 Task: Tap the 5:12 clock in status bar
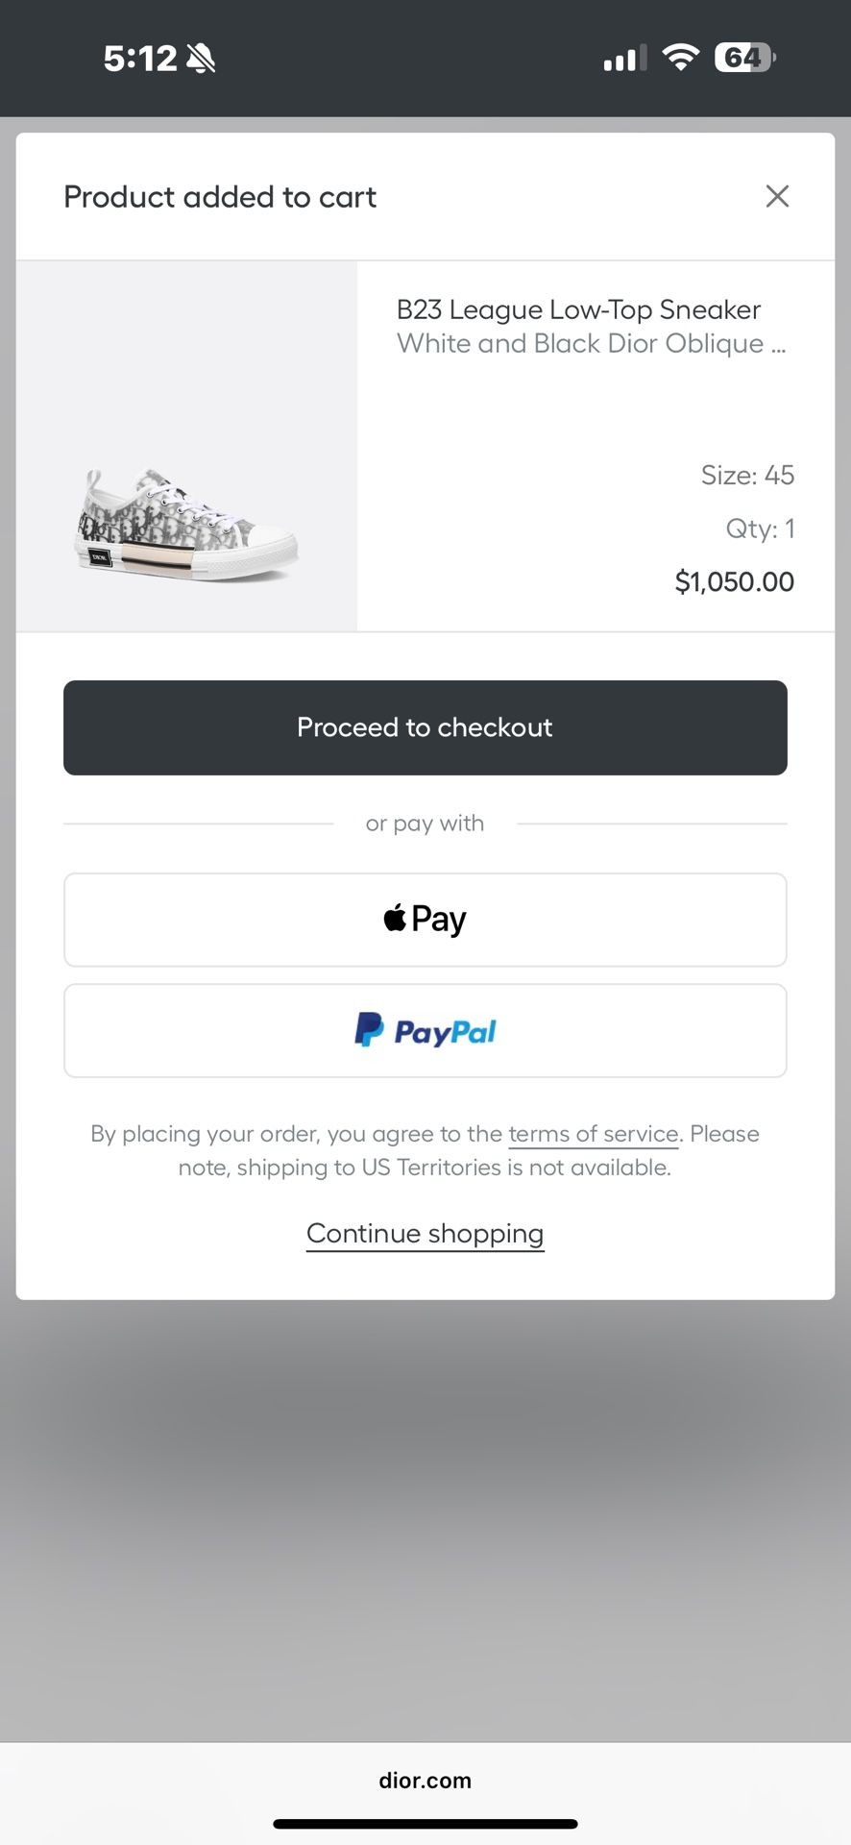tap(140, 59)
